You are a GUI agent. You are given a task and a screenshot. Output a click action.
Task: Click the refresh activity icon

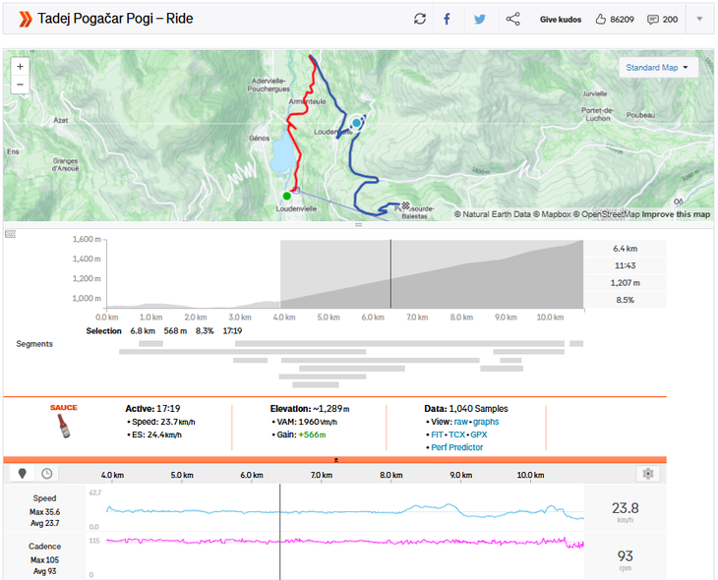420,19
